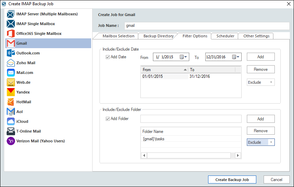Click the Gmail envelope icon

pos(11,43)
